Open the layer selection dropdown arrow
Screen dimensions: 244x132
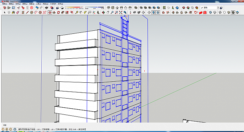click(218, 8)
